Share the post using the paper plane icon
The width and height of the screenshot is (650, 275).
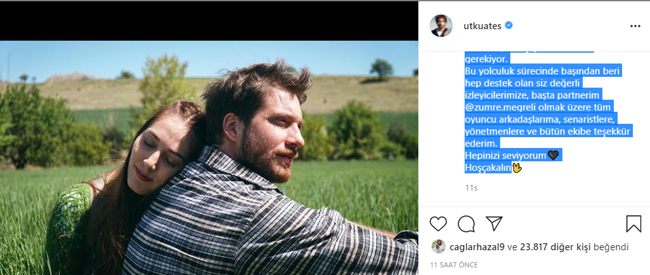494,224
